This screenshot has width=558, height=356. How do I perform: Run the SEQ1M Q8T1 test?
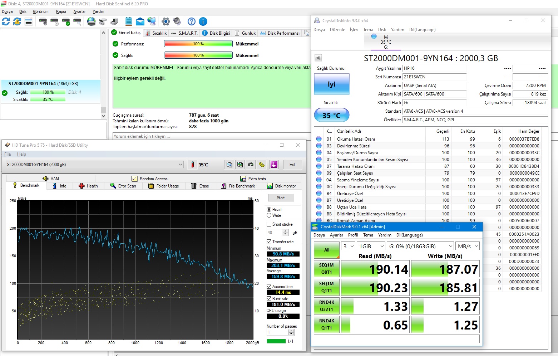pos(327,269)
